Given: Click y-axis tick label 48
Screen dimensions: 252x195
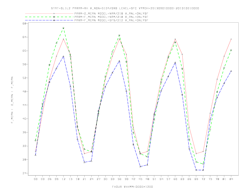Looking at the screenshot, I should pos(24,91).
